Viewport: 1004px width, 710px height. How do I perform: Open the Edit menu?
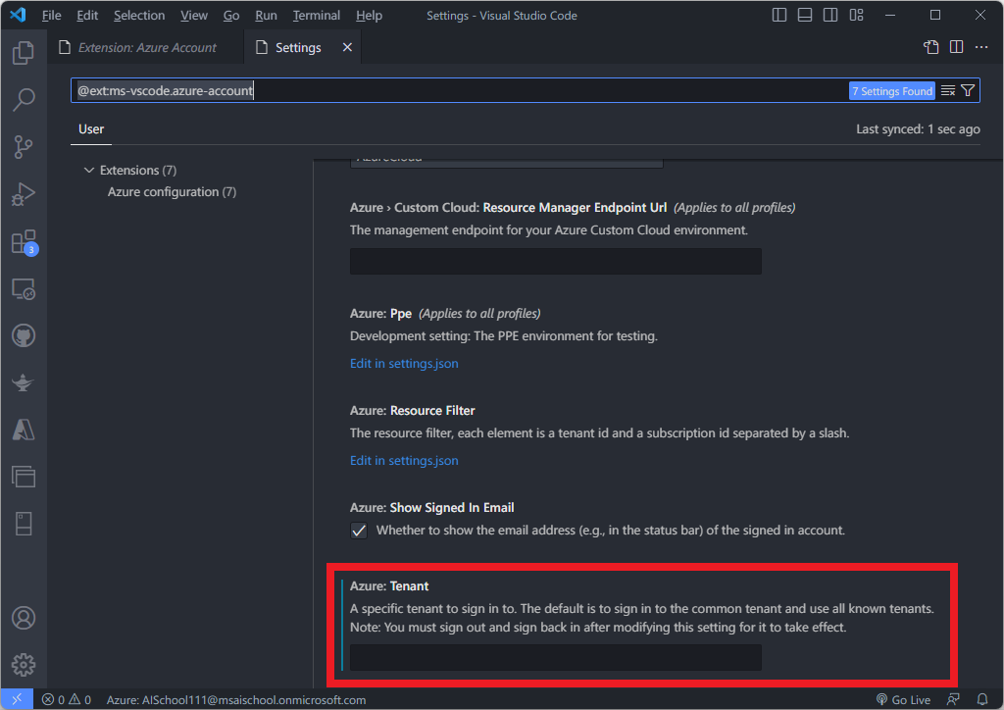(87, 16)
